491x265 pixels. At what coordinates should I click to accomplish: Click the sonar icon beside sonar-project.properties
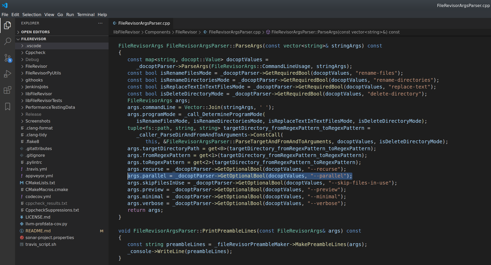tap(22, 237)
